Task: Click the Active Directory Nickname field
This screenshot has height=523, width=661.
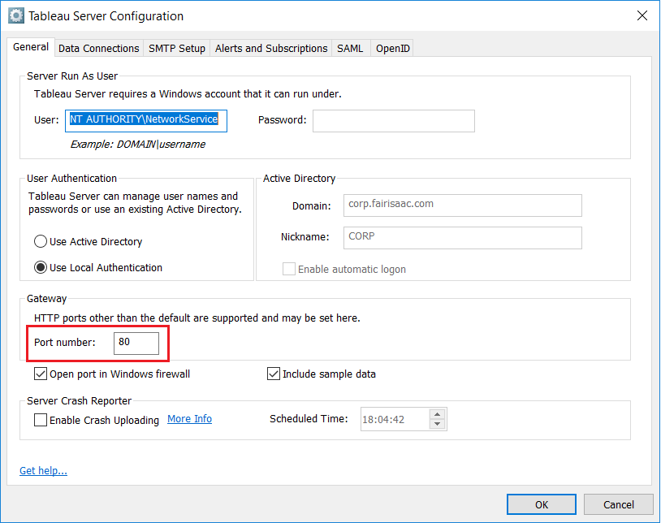Action: click(x=462, y=238)
